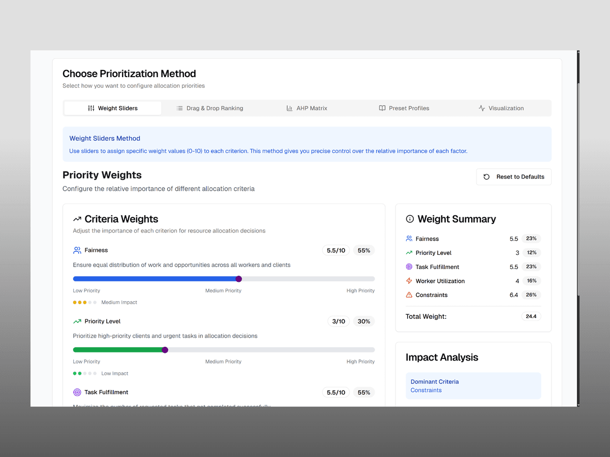610x457 pixels.
Task: Switch to the Visualization tab
Action: [x=501, y=108]
